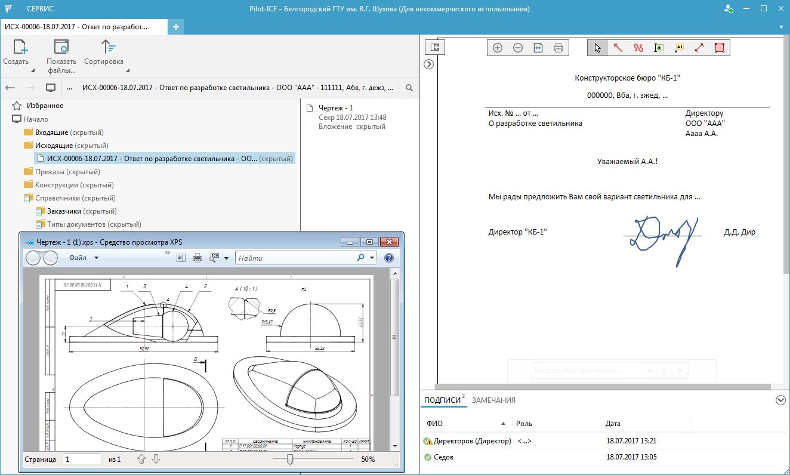The width and height of the screenshot is (790, 475).
Task: Zoom out of the document preview
Action: pos(518,48)
